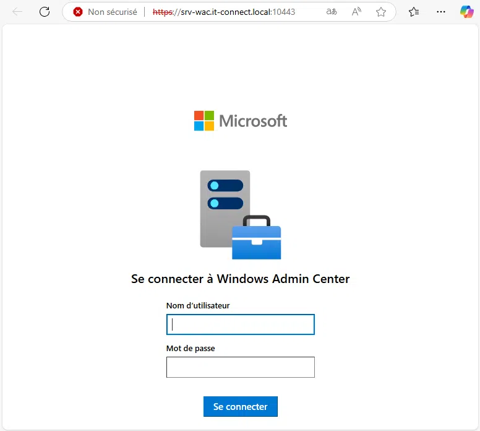Click the Se connecter button
This screenshot has width=480, height=431.
(240, 406)
